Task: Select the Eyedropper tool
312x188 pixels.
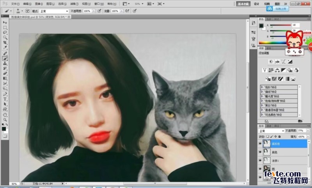Action: [x=5, y=48]
